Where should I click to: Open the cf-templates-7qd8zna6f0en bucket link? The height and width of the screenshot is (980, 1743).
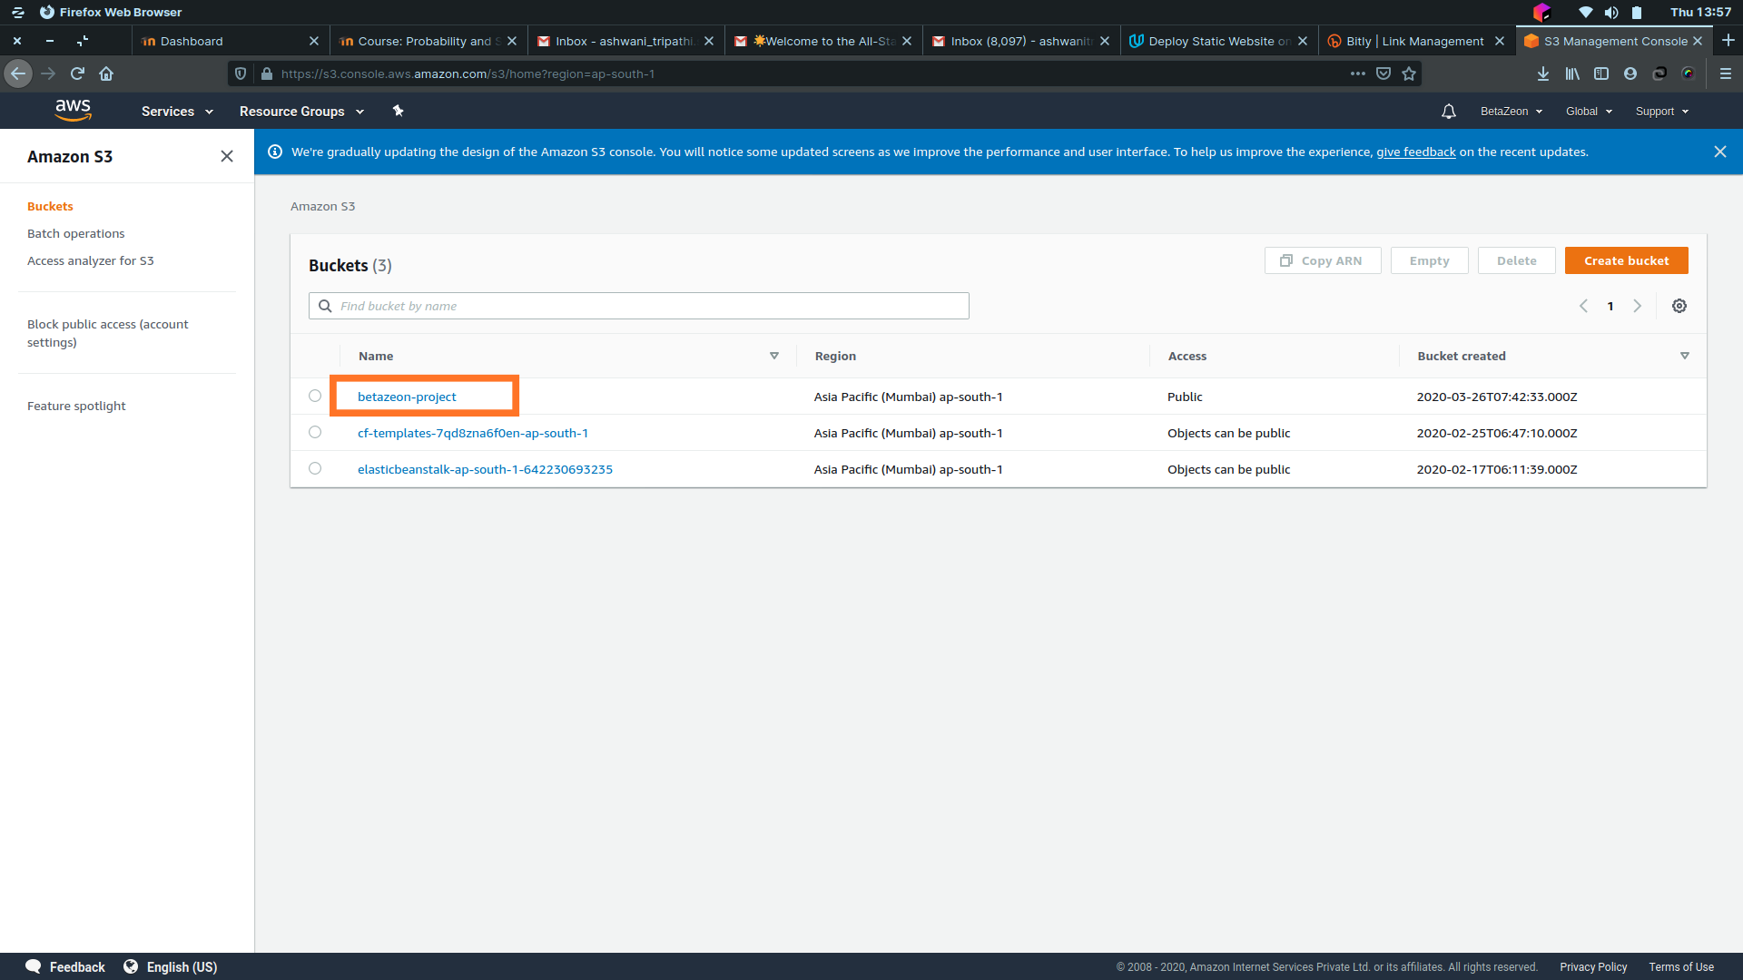tap(473, 433)
